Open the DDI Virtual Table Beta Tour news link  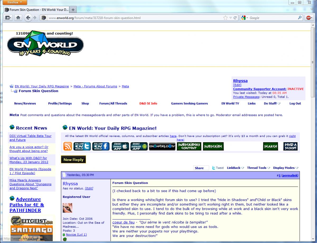pyautogui.click(x=31, y=138)
